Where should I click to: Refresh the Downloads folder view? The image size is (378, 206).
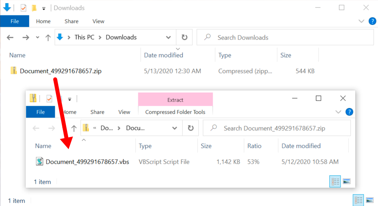[x=184, y=37]
